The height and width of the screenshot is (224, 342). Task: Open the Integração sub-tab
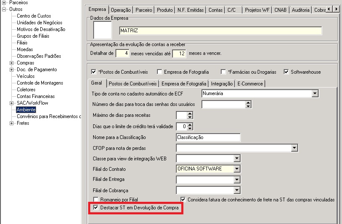(222, 84)
